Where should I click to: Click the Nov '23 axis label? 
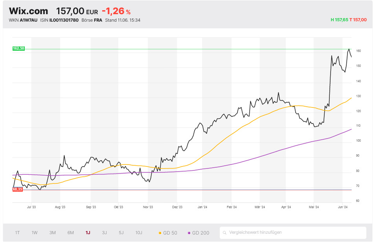pos(148,207)
